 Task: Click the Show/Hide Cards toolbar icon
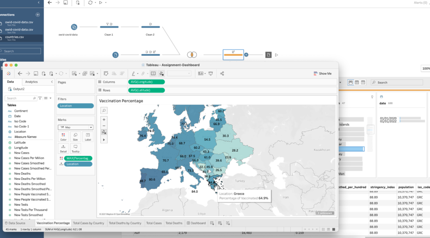201,74
